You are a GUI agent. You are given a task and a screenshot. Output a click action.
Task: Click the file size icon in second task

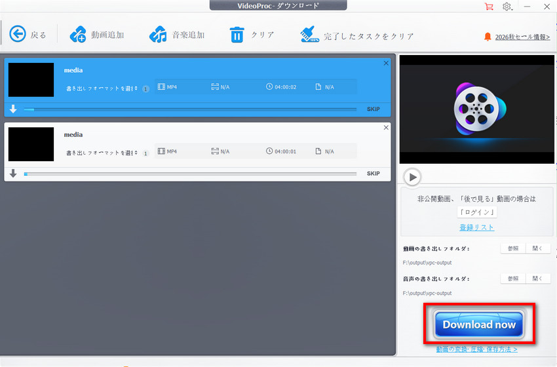[x=318, y=151]
